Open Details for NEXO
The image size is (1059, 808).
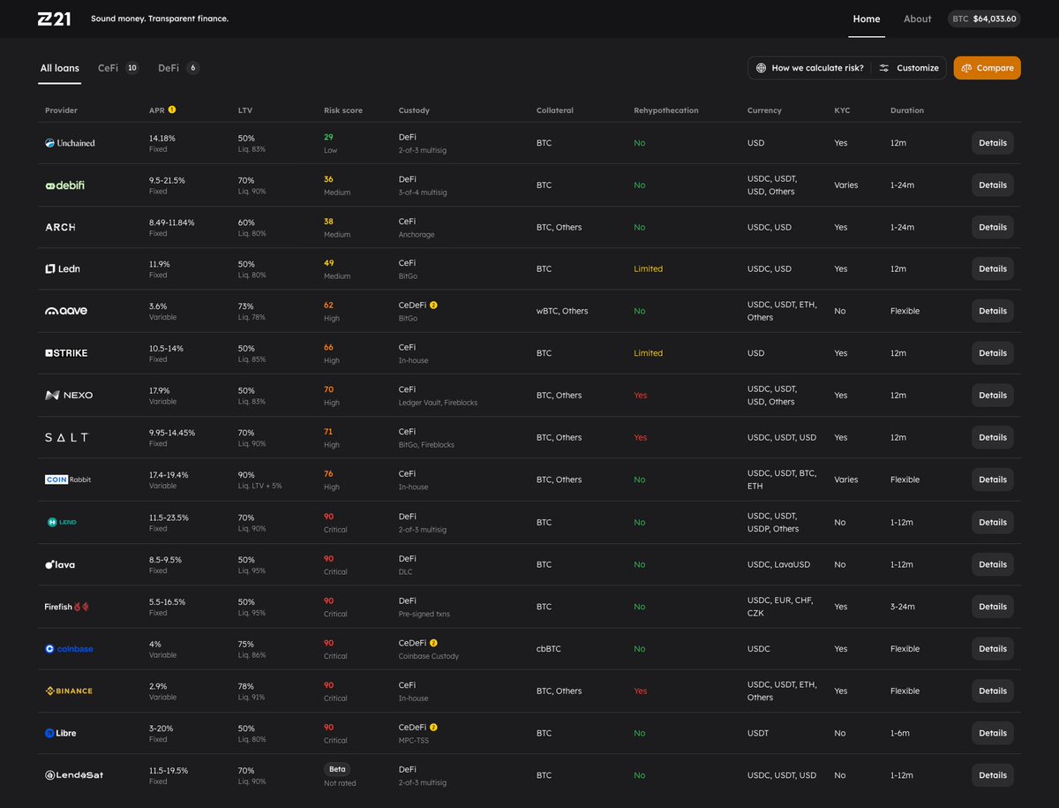[993, 396]
